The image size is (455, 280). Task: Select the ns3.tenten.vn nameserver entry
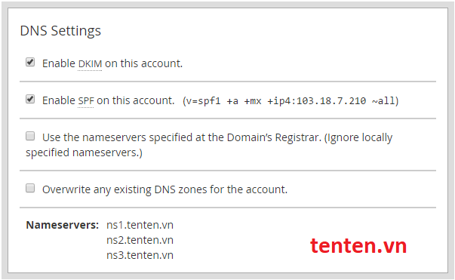point(140,255)
